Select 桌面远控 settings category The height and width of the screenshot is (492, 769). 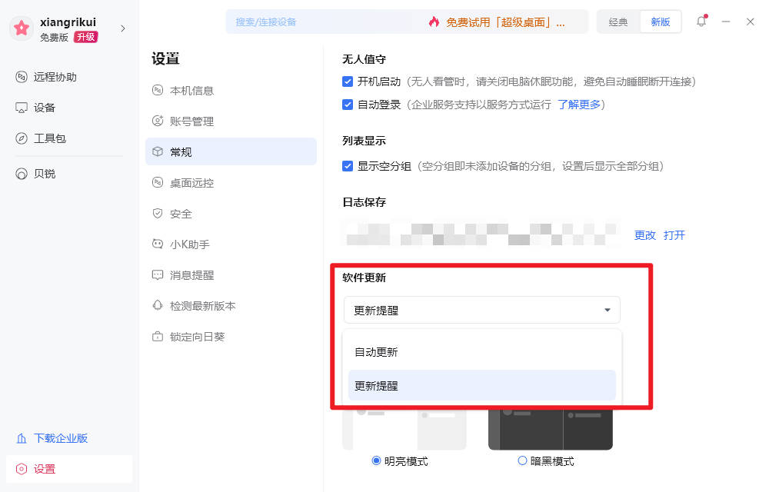click(x=192, y=182)
